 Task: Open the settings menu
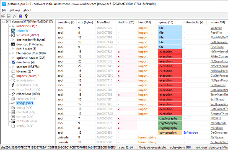tap(15, 10)
